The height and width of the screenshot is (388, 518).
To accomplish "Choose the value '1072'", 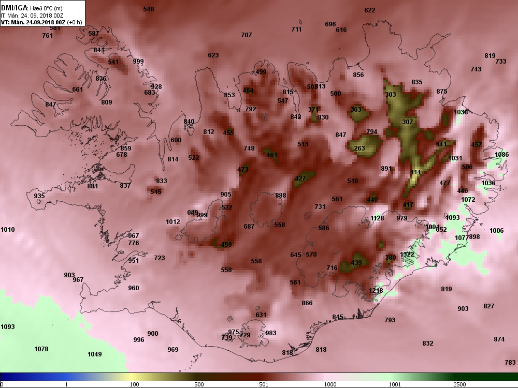I will tap(468, 200).
